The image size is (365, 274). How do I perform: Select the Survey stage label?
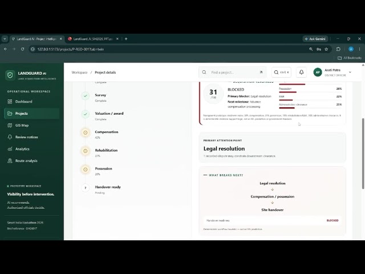(100, 95)
